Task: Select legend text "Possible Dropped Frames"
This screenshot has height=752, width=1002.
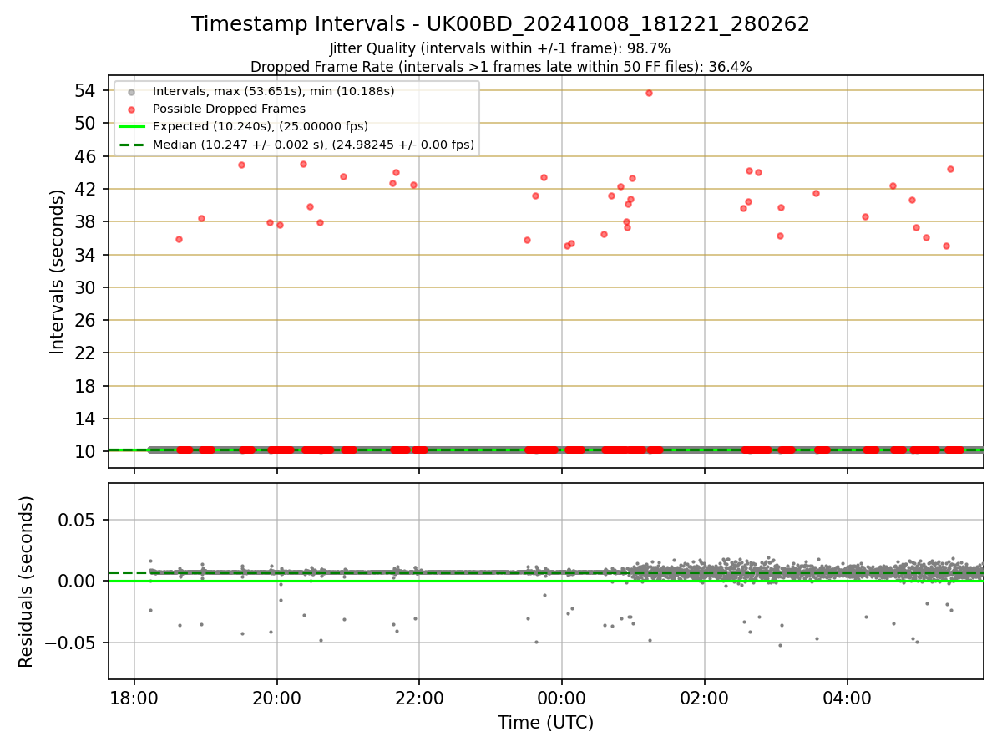Action: (229, 109)
